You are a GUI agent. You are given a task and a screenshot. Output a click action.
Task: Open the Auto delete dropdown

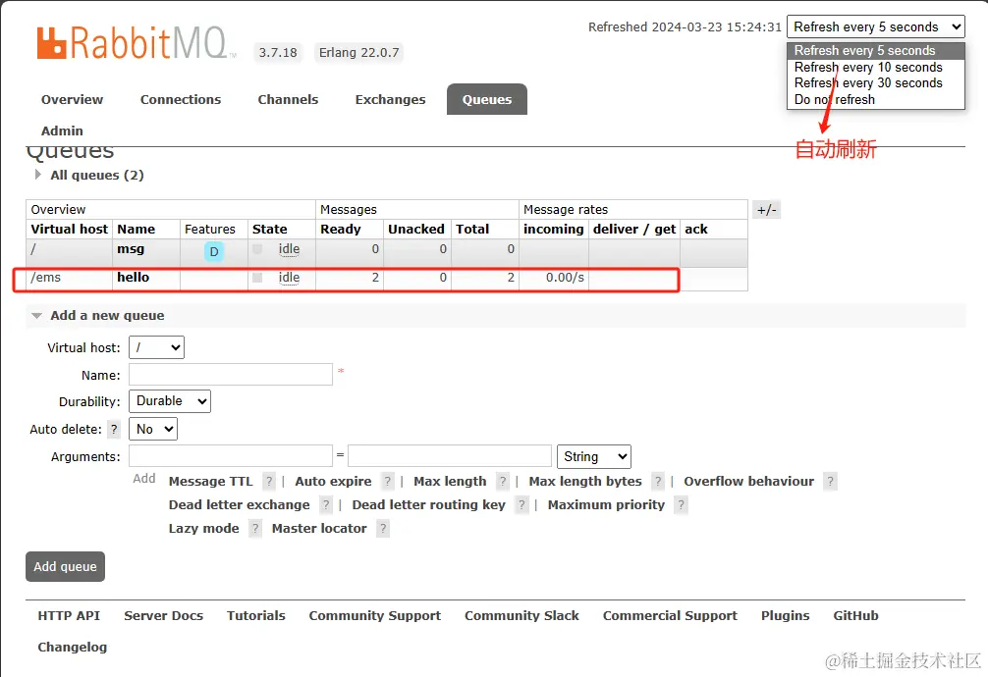point(153,430)
